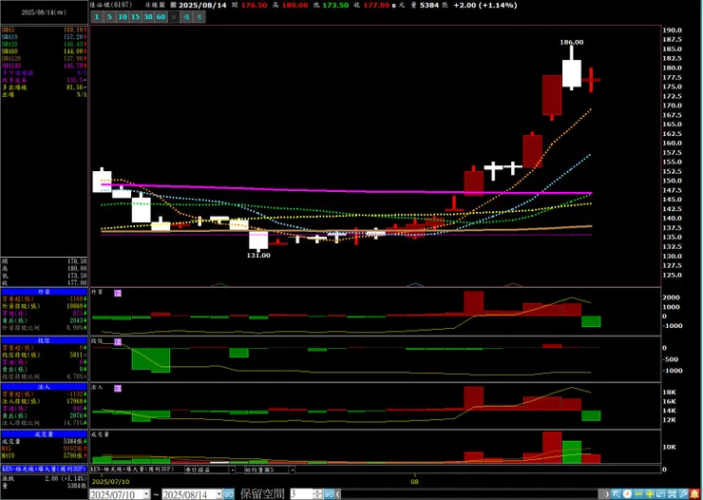The width and height of the screenshot is (703, 500).
Task: Select the dark daily timeframe tab
Action: pos(174,17)
